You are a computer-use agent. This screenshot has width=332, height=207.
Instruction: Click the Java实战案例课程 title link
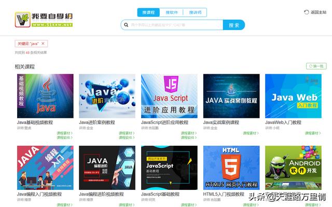(x=221, y=122)
